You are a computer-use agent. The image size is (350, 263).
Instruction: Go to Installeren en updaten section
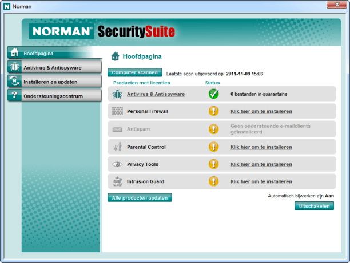click(x=54, y=81)
